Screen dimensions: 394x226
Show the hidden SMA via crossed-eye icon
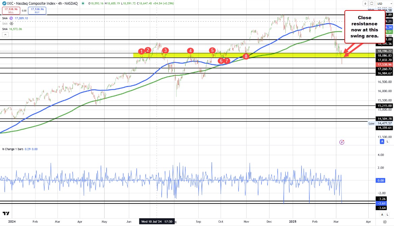pos(11,24)
